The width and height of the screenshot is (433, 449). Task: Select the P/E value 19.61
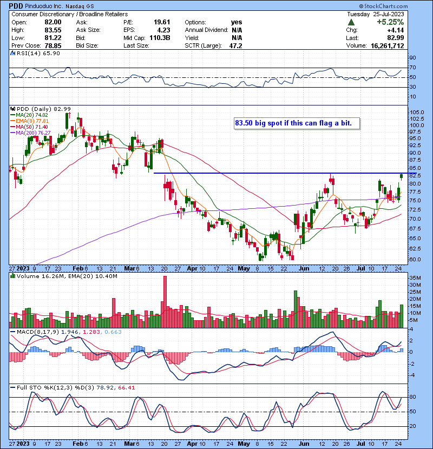point(162,22)
